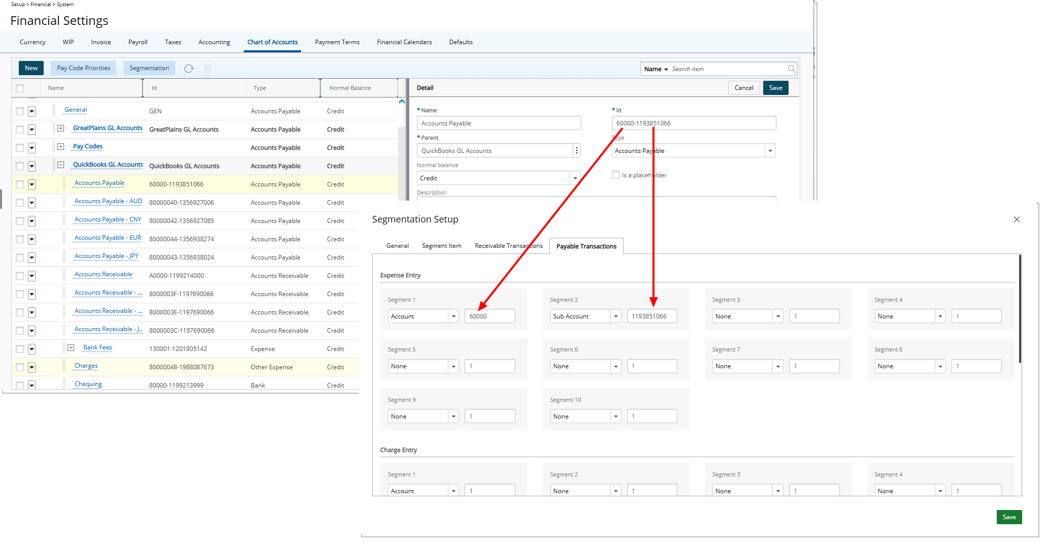Open the Segment Item tab

tap(441, 246)
